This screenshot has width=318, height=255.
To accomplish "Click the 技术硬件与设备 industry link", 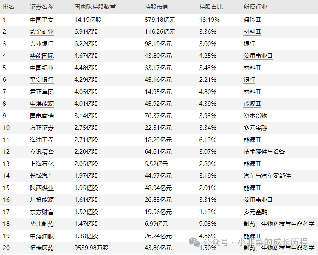I will click(264, 152).
